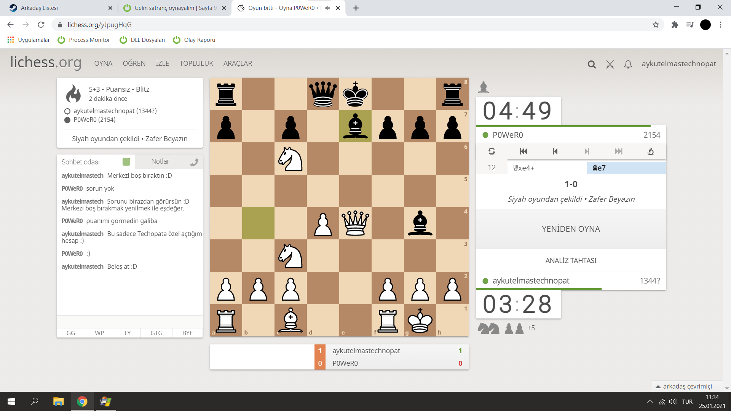Open the ANALİZ TAHTASI link
Viewport: 731px width, 411px height.
(571, 260)
